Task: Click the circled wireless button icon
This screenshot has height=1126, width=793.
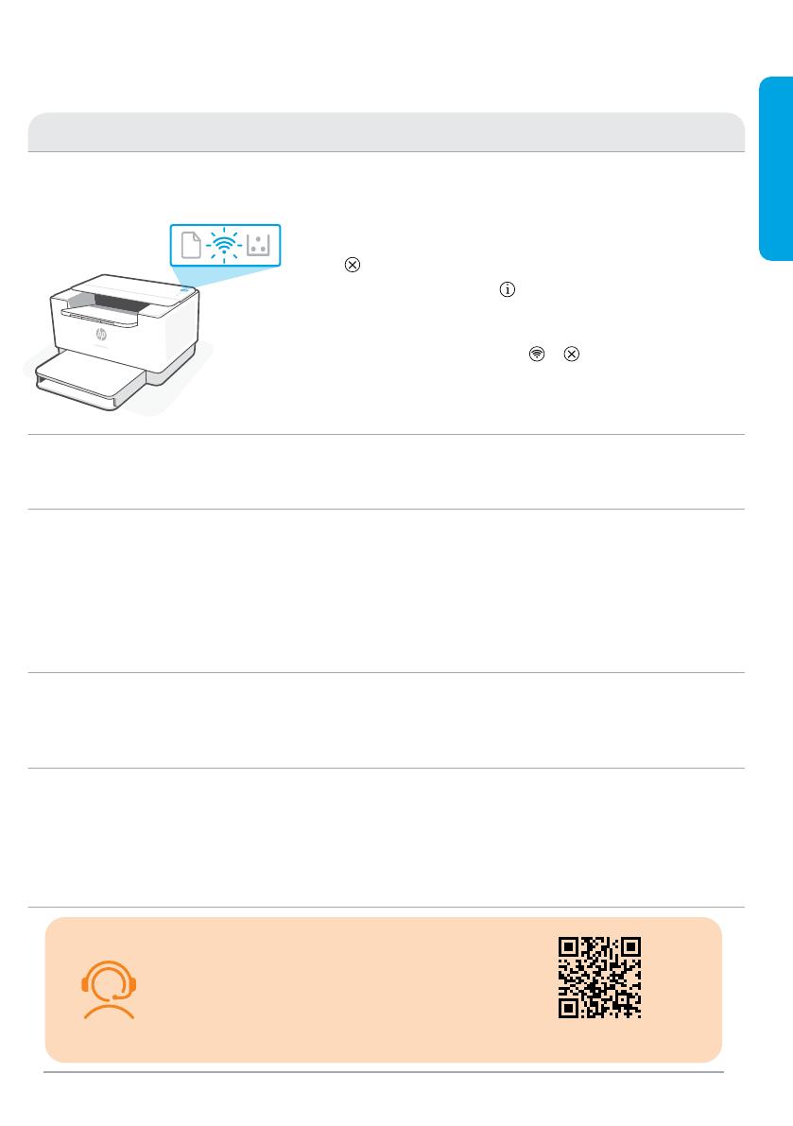Action: click(537, 354)
